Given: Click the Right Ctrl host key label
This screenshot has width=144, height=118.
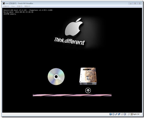Looking at the screenshot, I should point(136,114).
